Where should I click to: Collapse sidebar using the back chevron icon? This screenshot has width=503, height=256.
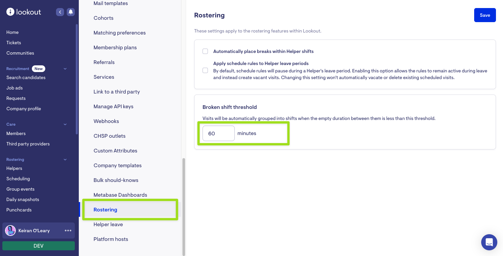point(60,12)
